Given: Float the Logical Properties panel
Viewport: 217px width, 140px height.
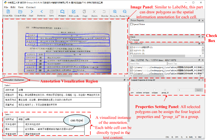Looking at the screenshot, I should point(199,80).
